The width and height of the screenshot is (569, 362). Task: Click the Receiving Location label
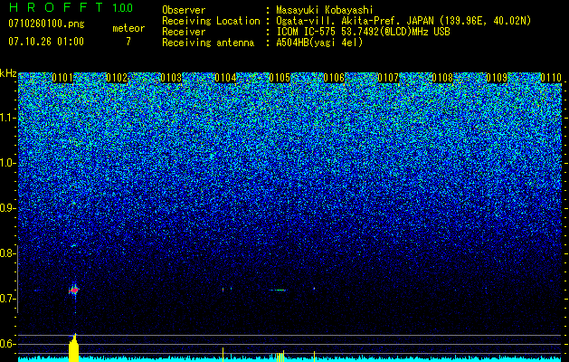211,21
